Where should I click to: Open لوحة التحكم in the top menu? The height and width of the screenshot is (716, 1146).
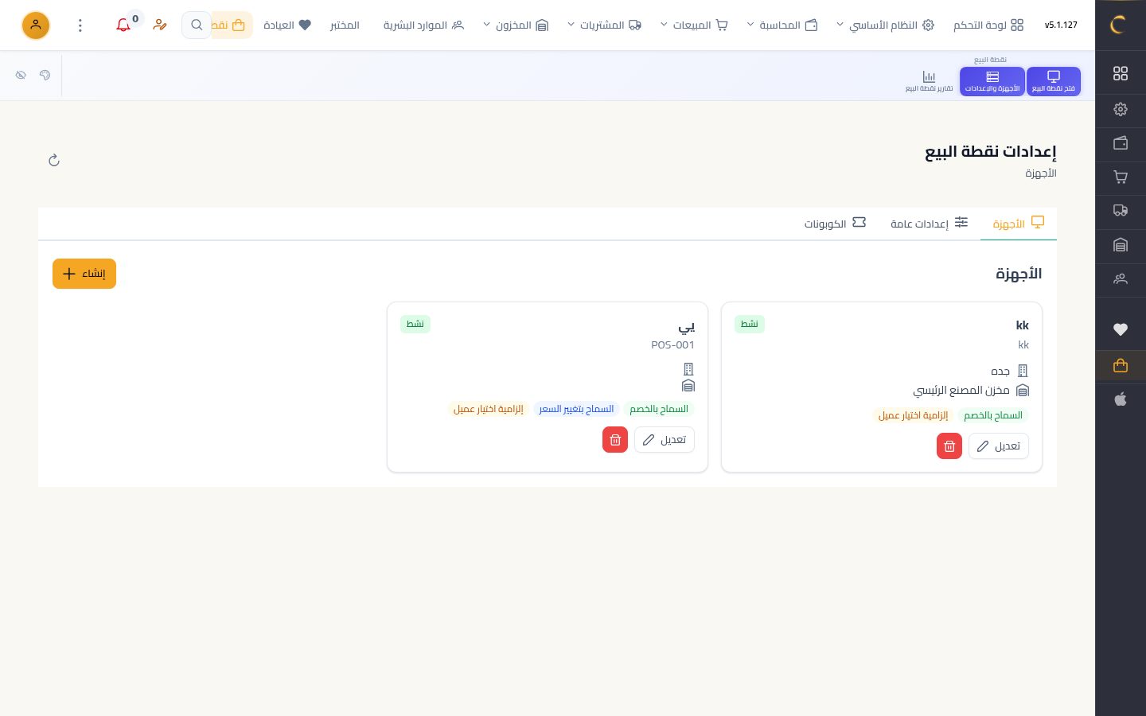pos(988,25)
